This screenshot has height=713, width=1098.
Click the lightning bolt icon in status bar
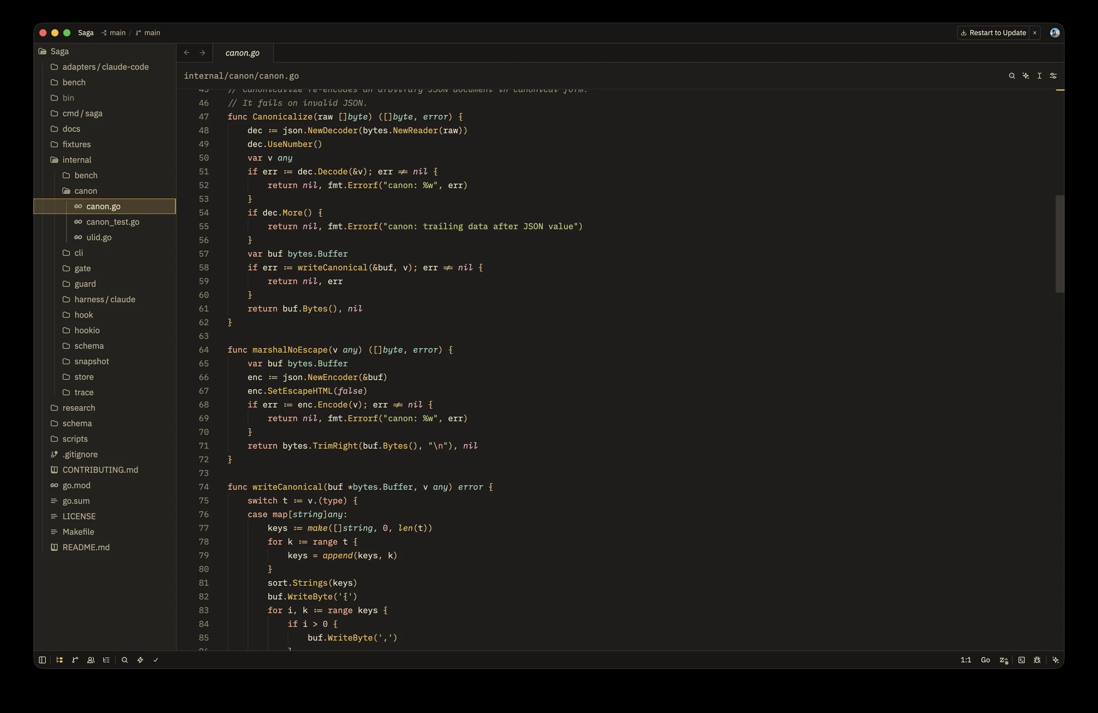pos(140,660)
